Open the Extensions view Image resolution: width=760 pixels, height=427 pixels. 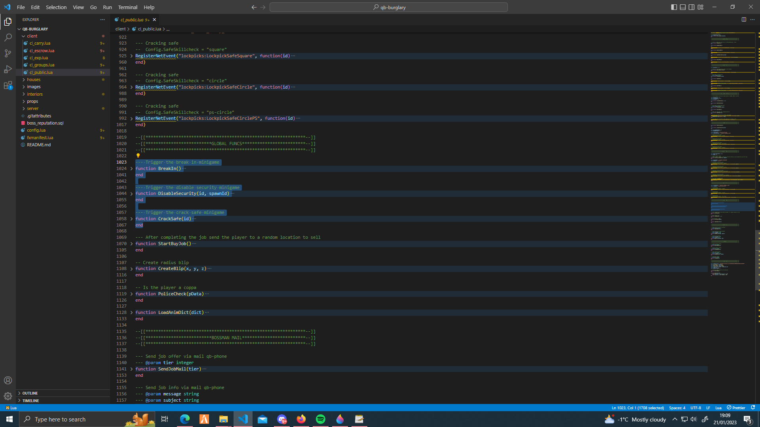pyautogui.click(x=8, y=85)
